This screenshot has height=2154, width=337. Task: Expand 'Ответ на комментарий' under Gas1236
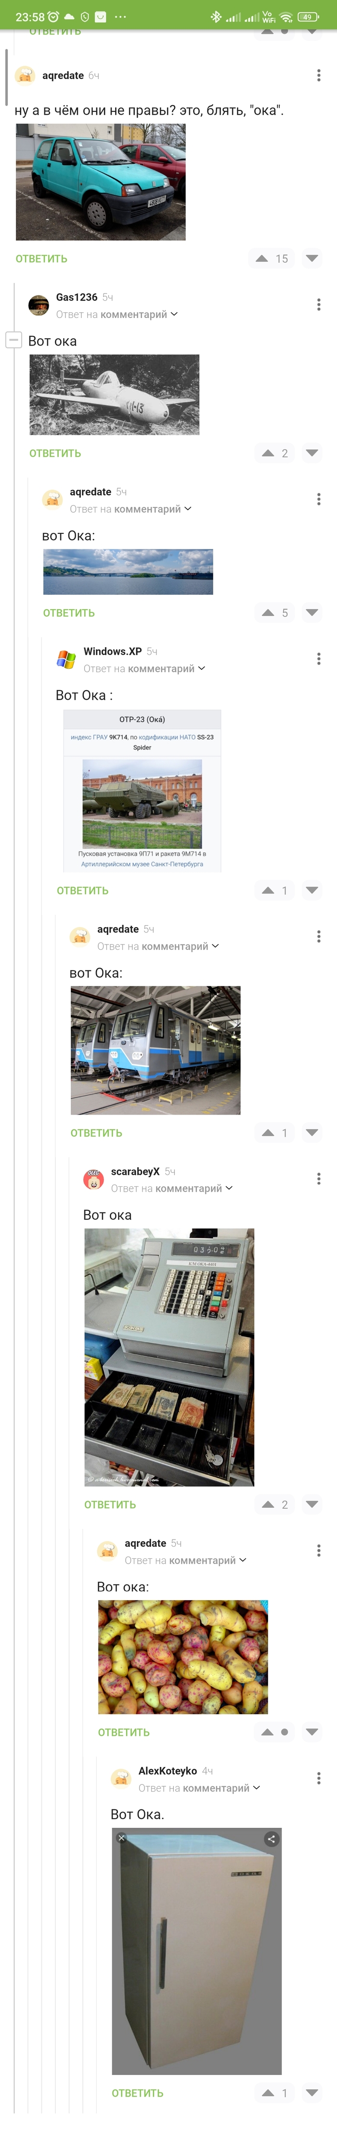pos(117,314)
